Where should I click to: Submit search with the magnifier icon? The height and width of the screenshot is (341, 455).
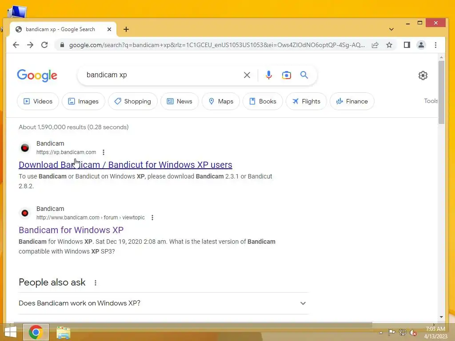304,75
